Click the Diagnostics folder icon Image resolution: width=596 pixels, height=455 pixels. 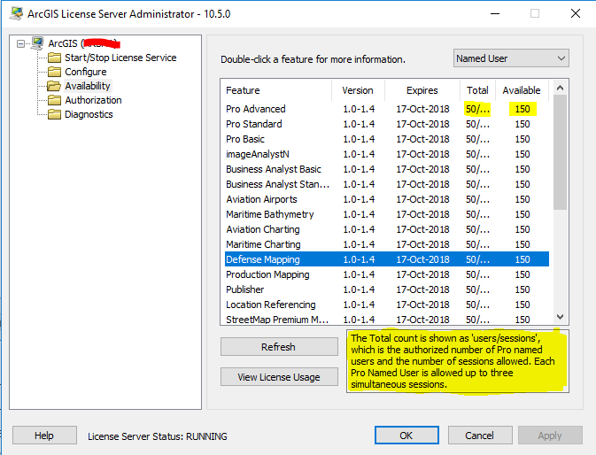(54, 114)
